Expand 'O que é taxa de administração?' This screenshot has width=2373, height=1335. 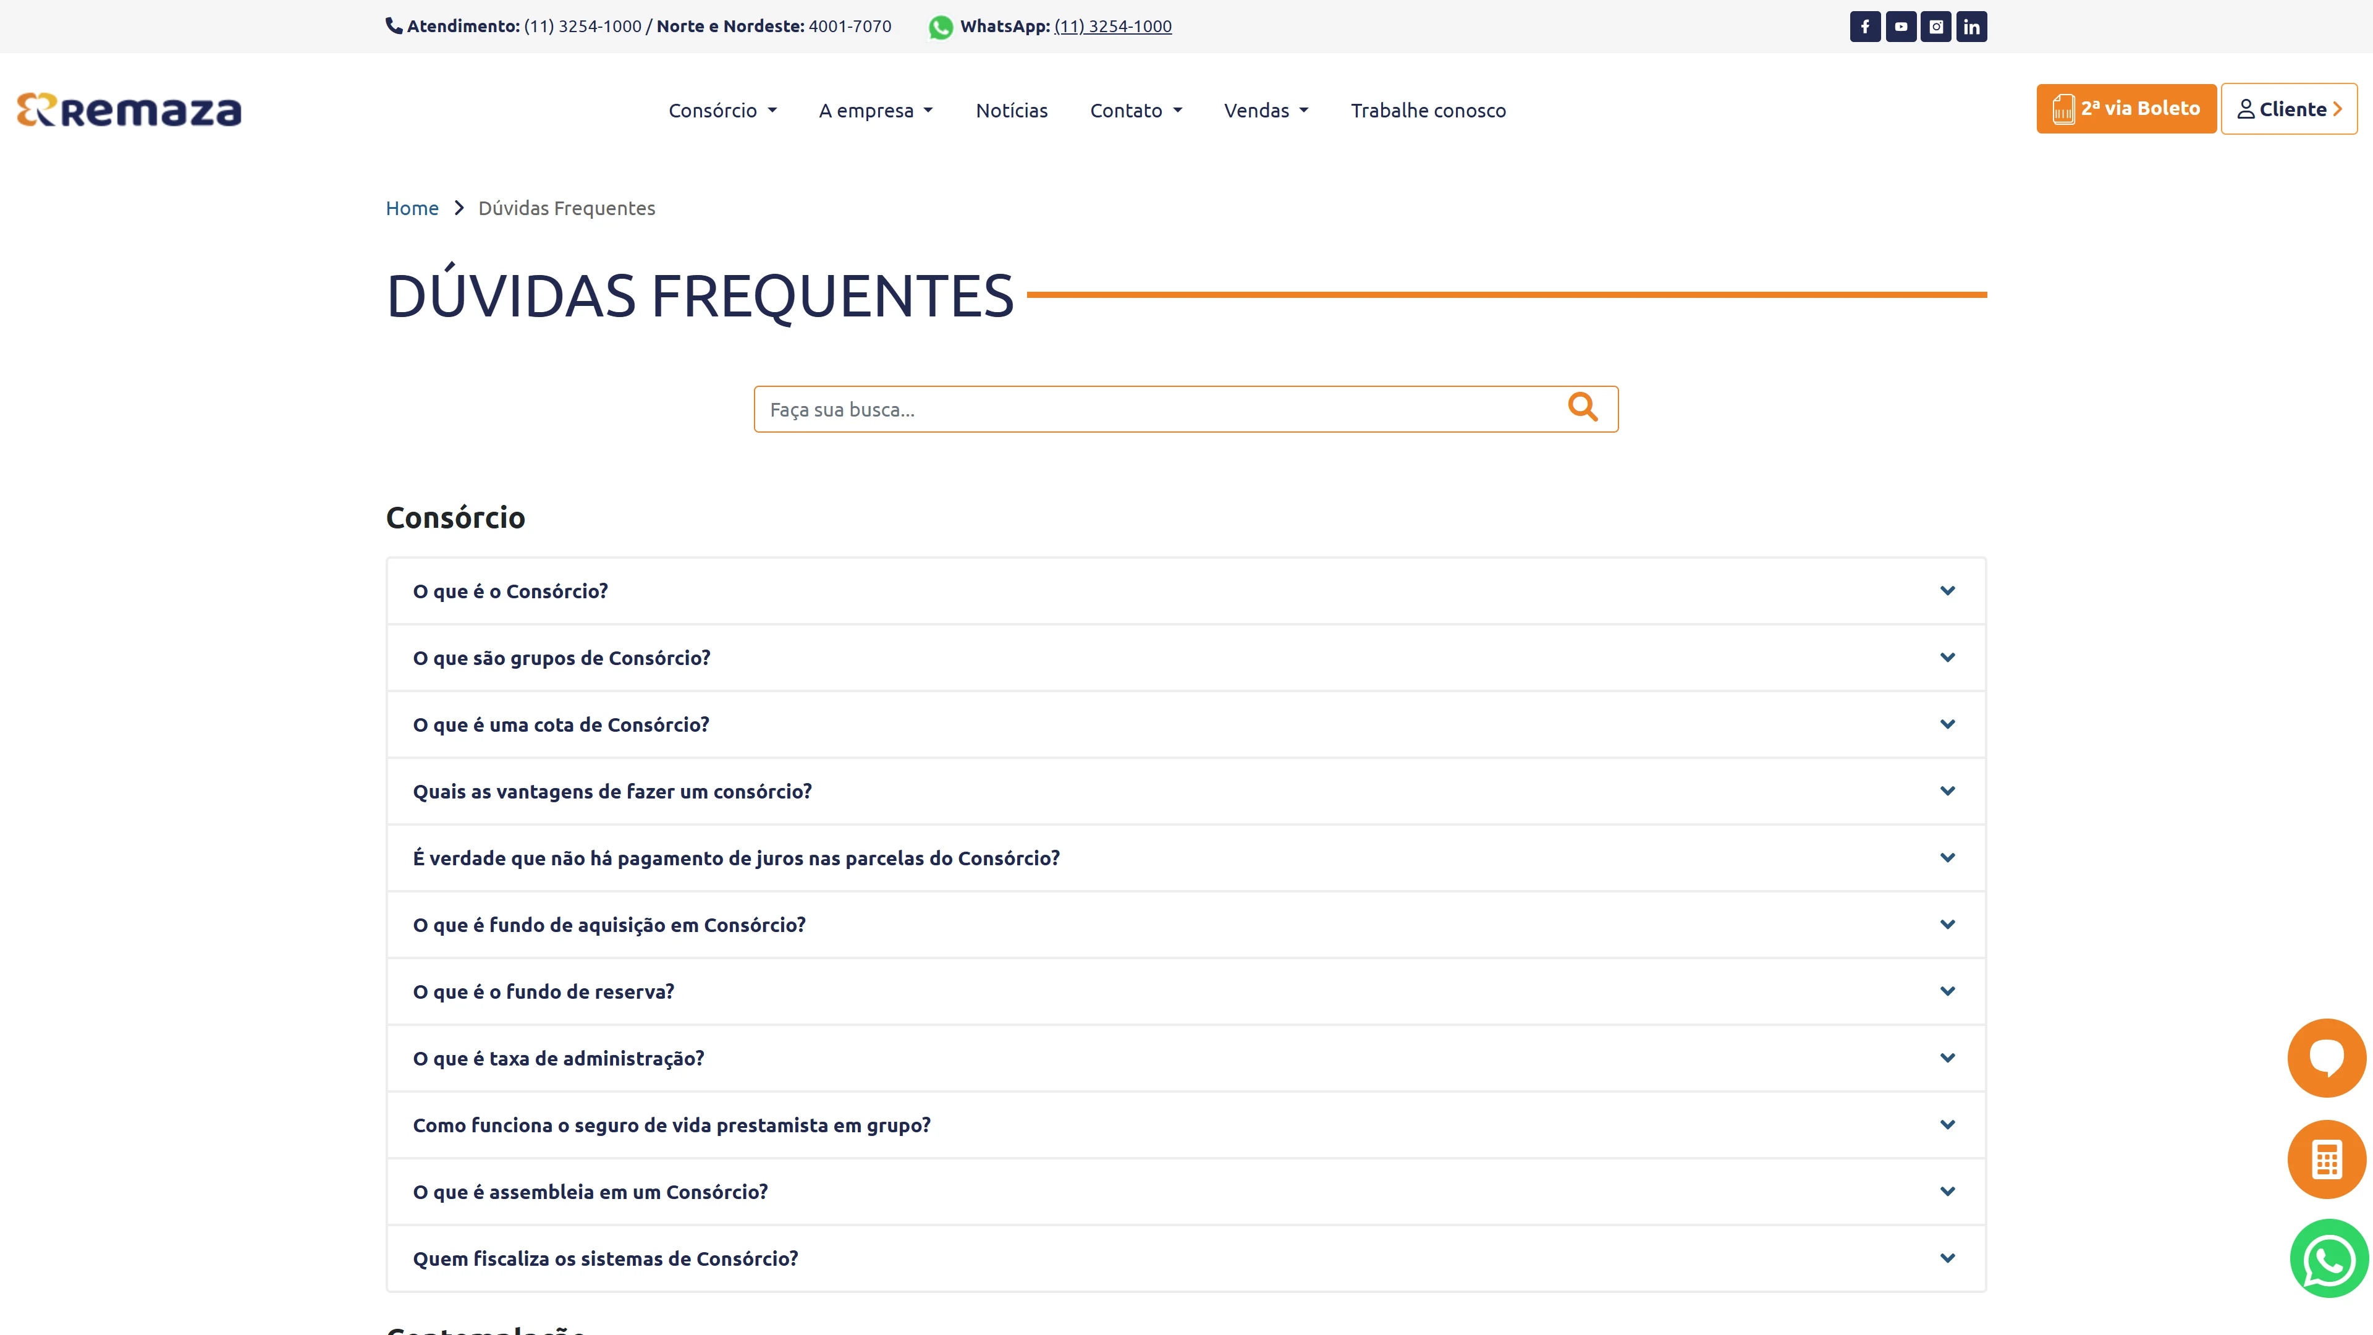pos(1186,1059)
